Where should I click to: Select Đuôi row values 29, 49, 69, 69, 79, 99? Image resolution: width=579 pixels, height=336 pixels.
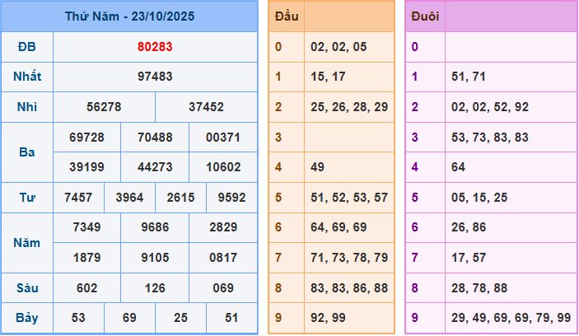click(511, 318)
